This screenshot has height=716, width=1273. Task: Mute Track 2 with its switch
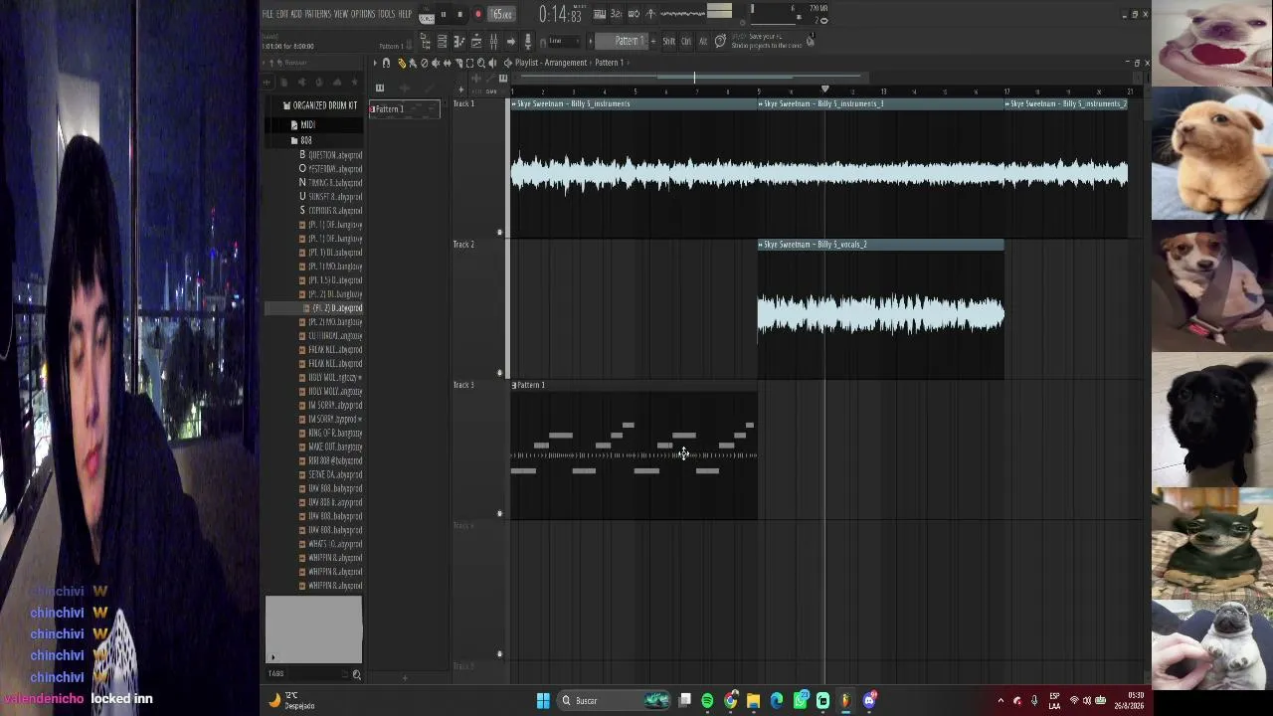pos(499,373)
